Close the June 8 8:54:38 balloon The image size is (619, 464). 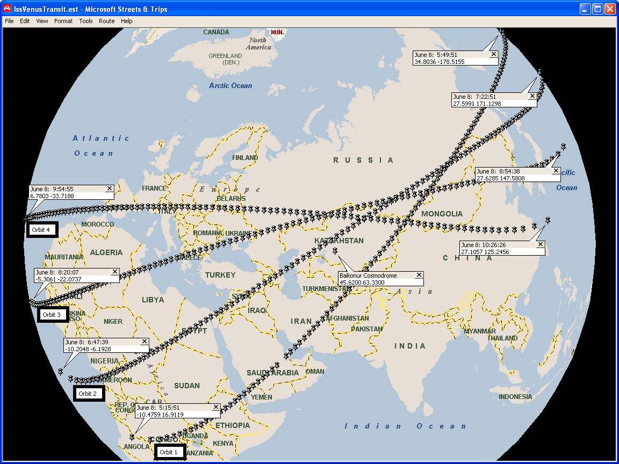tap(556, 171)
